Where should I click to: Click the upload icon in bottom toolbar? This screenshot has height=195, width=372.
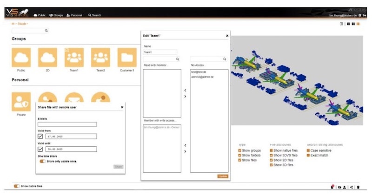(345, 187)
